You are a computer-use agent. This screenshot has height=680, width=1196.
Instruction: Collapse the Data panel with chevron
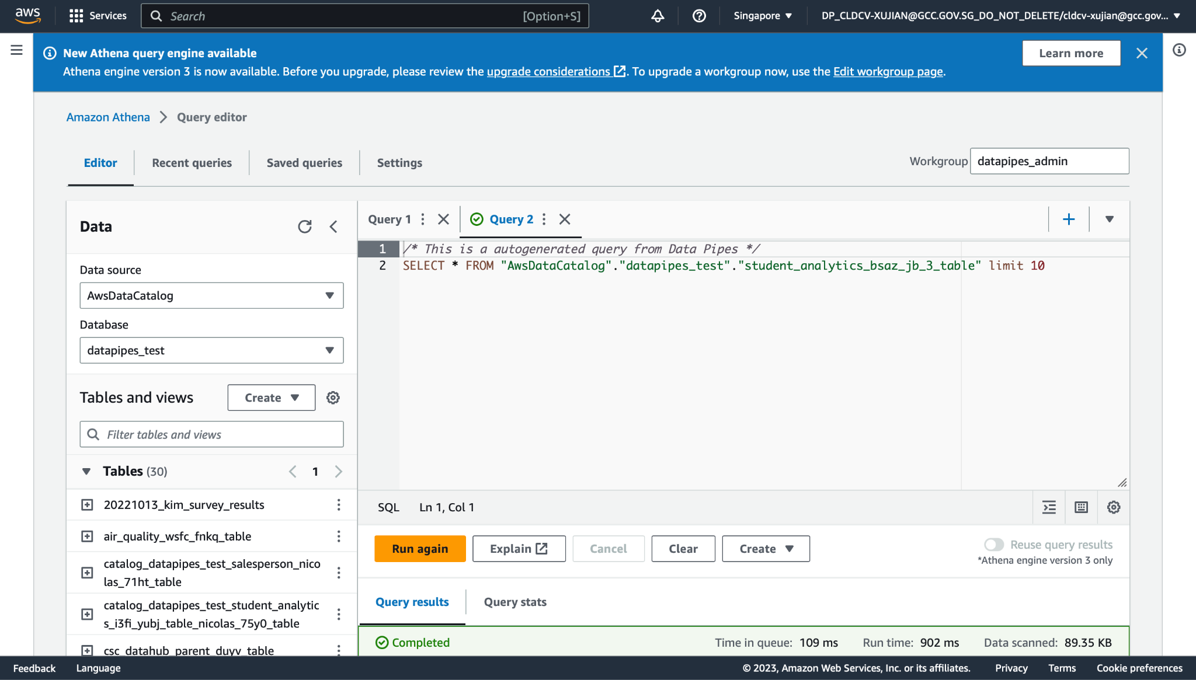point(333,226)
